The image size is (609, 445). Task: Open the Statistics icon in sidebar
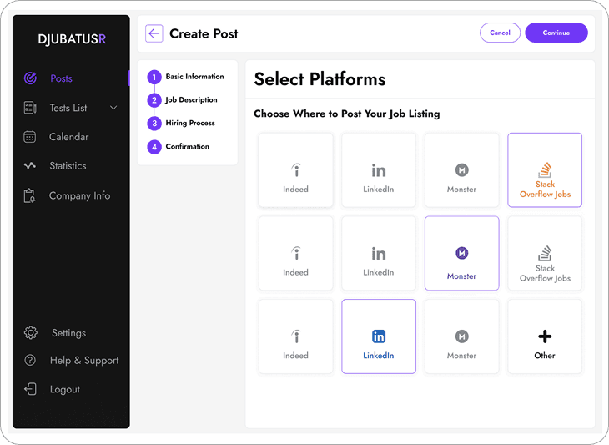[30, 165]
